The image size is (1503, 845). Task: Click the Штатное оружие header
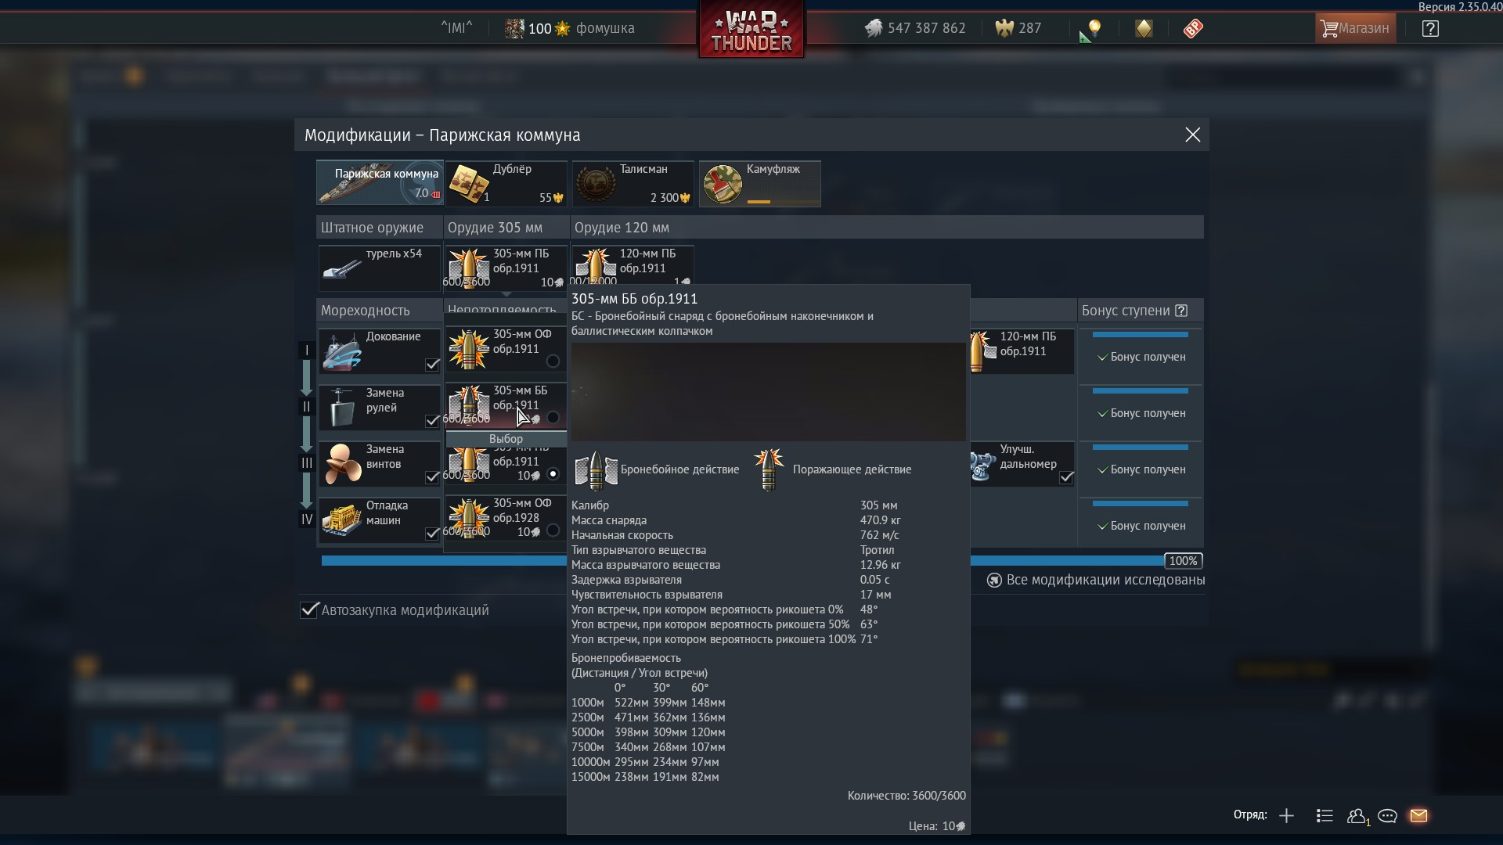click(x=380, y=228)
